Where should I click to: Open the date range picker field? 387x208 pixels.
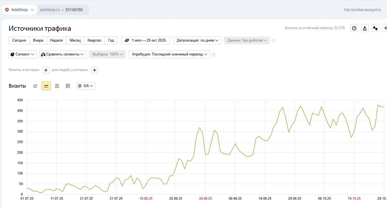145,40
